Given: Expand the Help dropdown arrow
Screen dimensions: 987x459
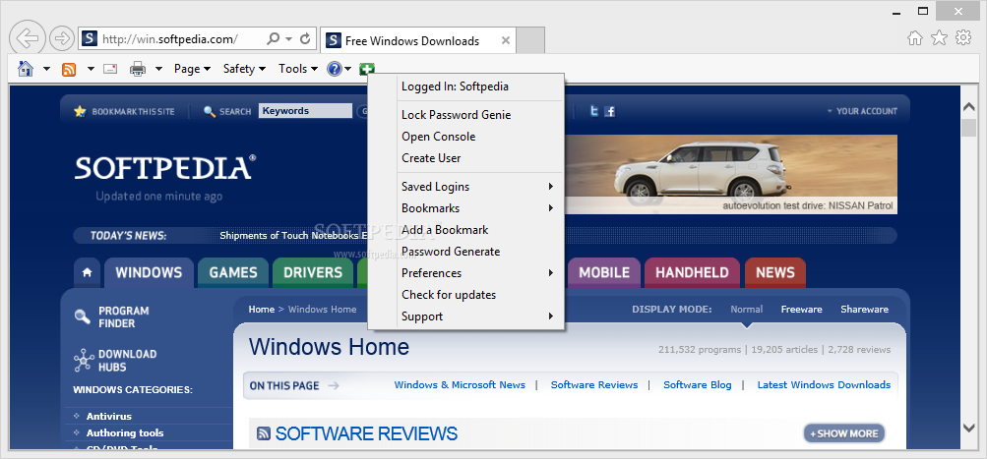Looking at the screenshot, I should point(348,69).
